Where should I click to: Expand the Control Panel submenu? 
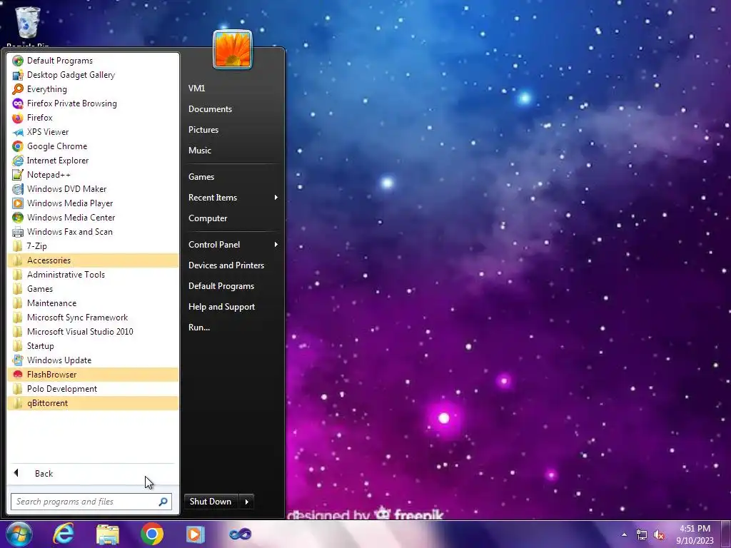click(x=233, y=245)
